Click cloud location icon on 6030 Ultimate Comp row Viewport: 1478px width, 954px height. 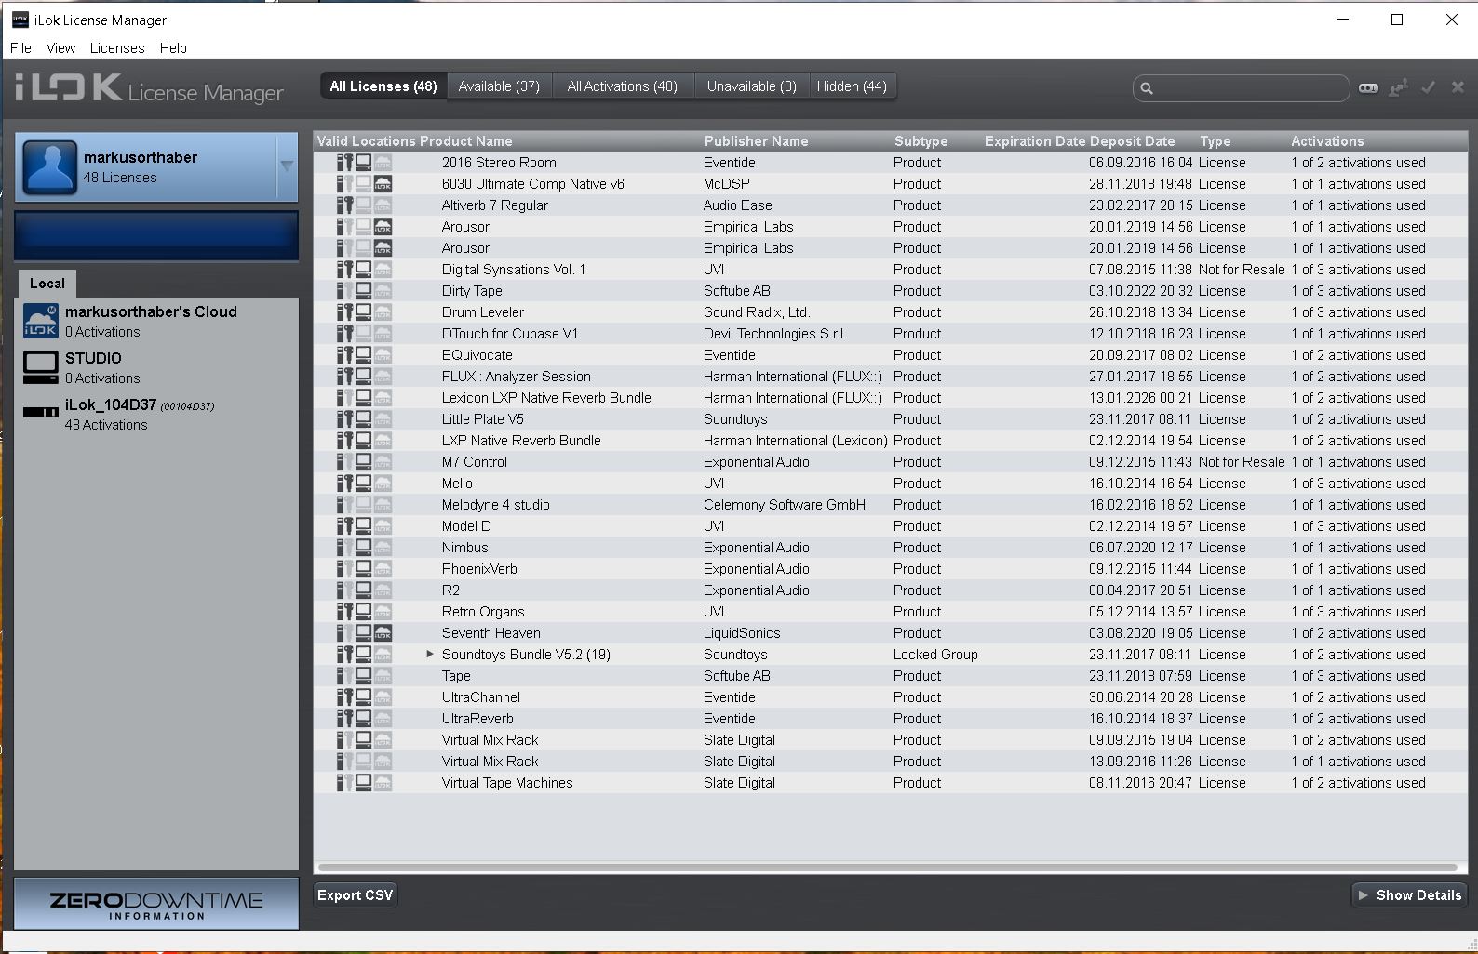383,184
